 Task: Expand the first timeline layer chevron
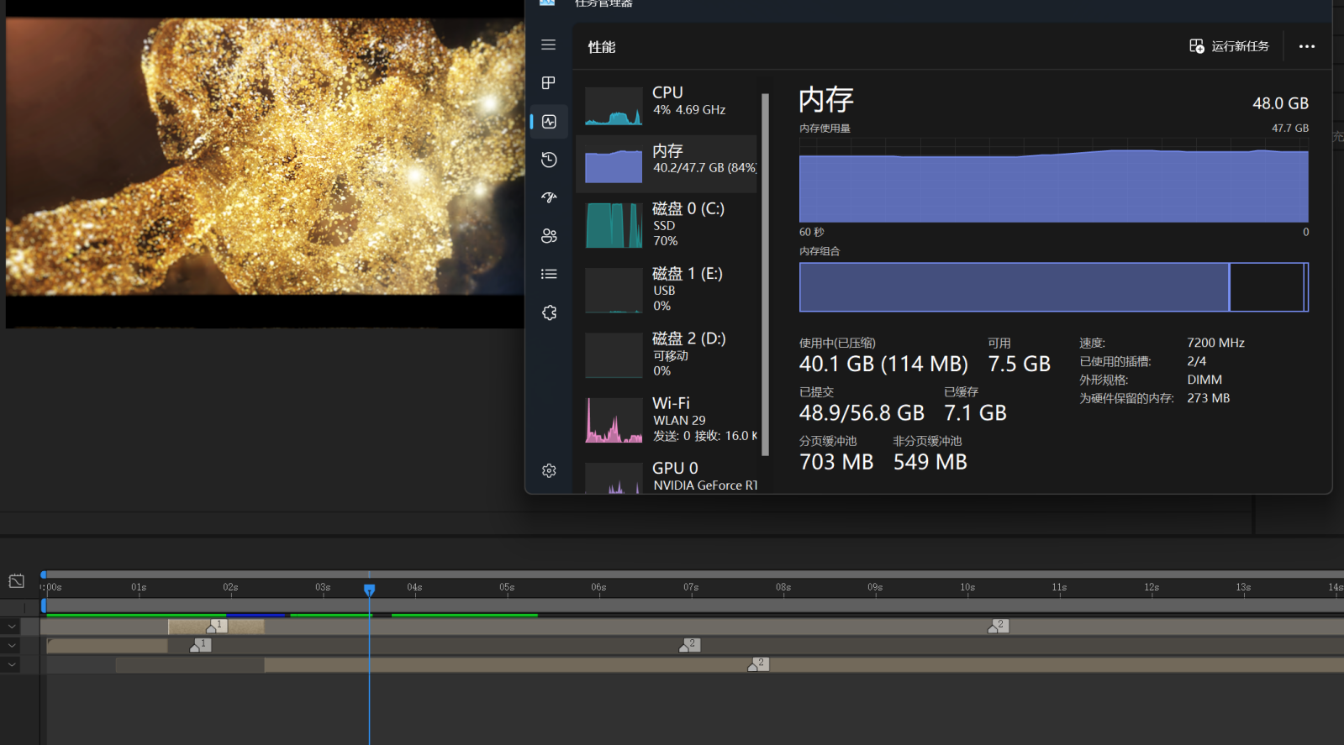pyautogui.click(x=11, y=627)
